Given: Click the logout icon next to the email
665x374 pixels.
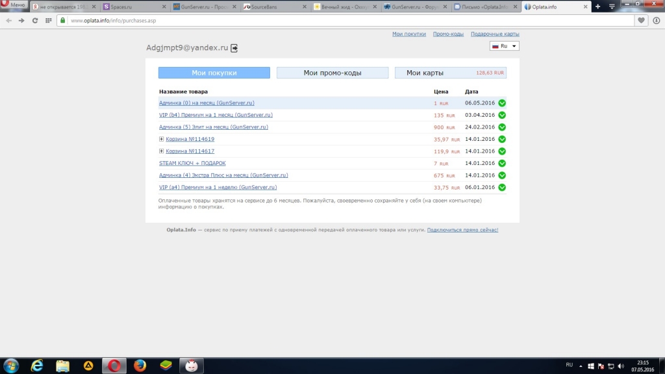Looking at the screenshot, I should 234,48.
